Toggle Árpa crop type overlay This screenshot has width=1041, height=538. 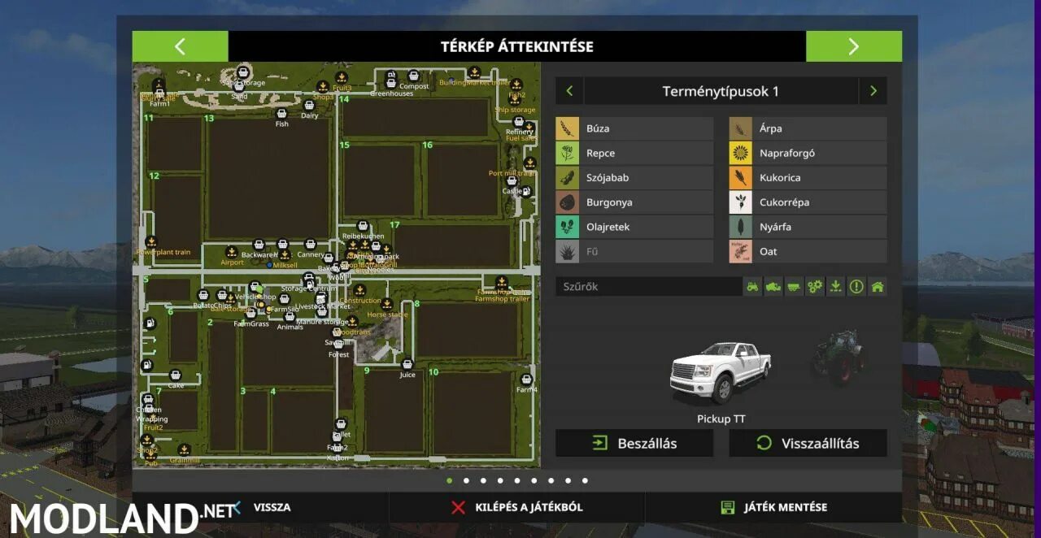click(x=808, y=128)
